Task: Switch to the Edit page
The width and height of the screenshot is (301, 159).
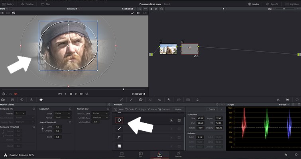Action: coord(140,154)
